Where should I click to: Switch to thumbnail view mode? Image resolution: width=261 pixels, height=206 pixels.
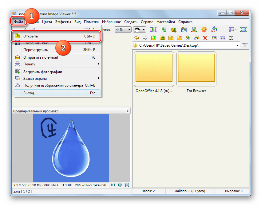[x=214, y=38]
